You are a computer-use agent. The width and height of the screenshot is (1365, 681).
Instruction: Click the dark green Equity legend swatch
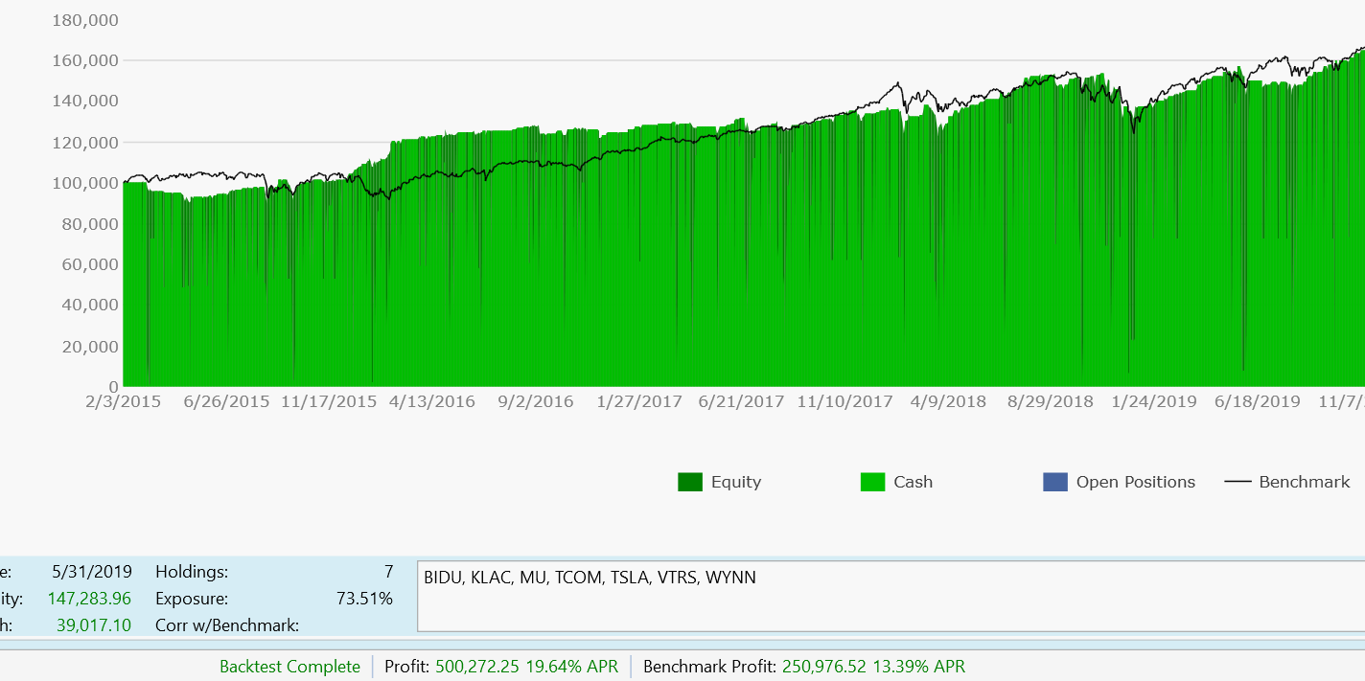690,482
